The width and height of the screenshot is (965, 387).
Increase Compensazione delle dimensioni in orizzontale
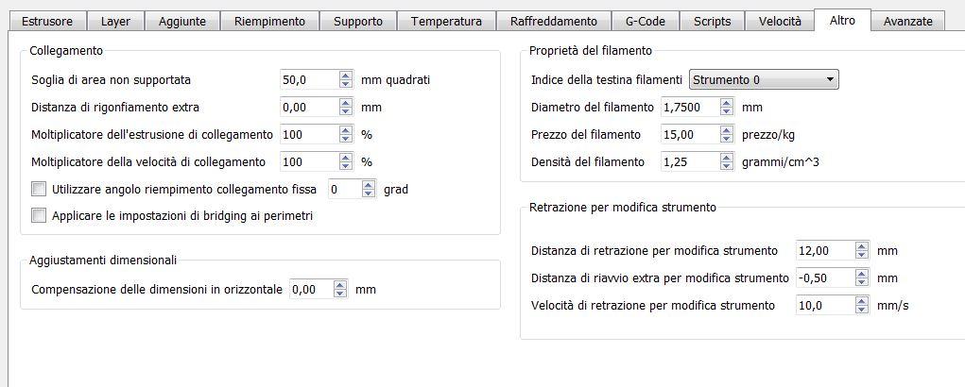[x=340, y=285]
